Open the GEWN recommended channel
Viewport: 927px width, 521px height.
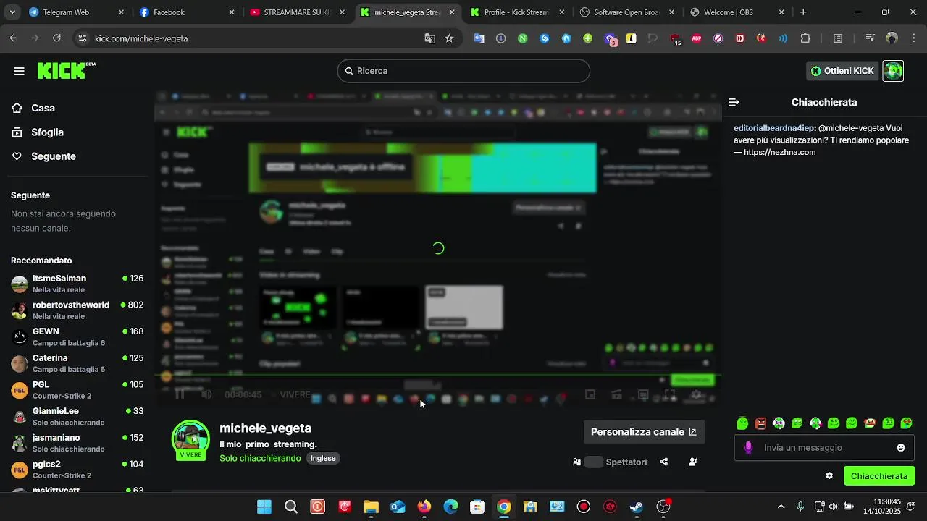tap(77, 336)
